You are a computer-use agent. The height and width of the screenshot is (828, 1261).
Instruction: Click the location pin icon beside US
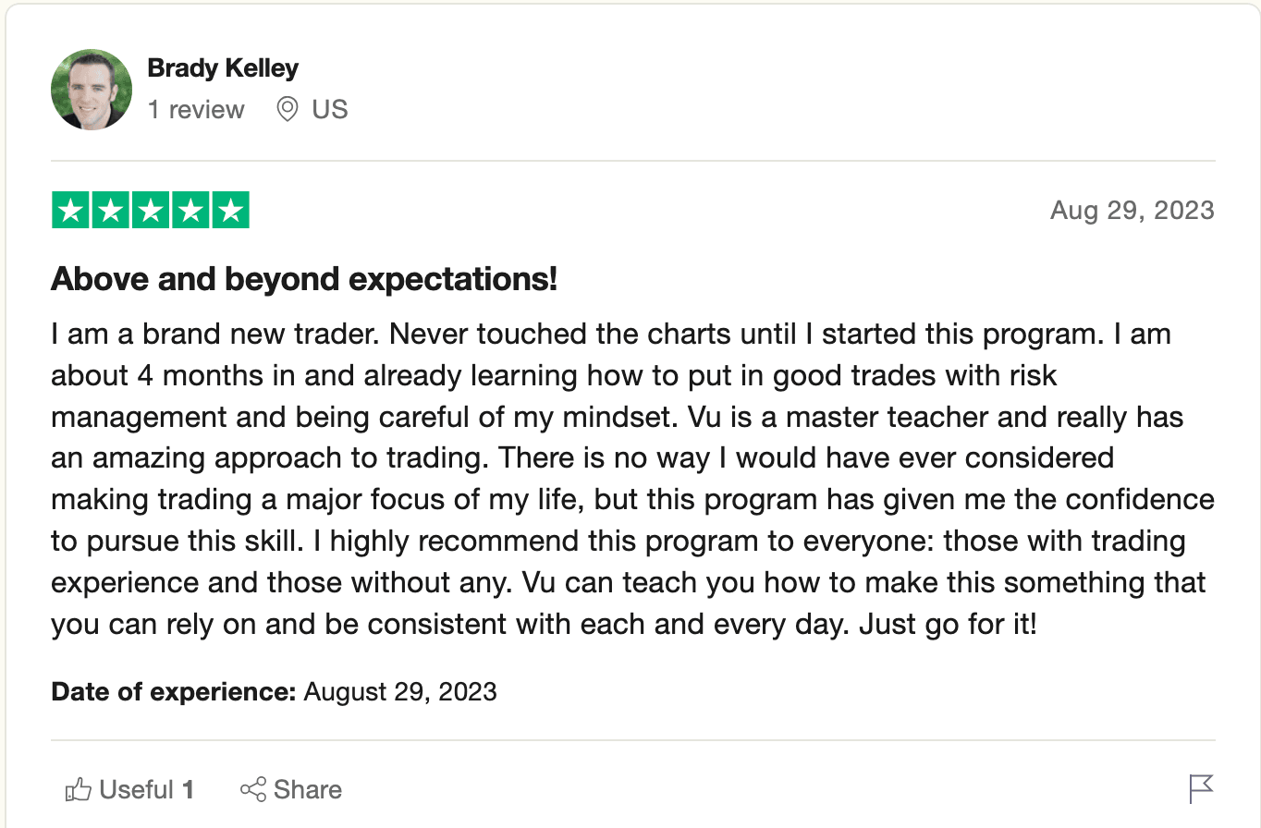[x=288, y=110]
